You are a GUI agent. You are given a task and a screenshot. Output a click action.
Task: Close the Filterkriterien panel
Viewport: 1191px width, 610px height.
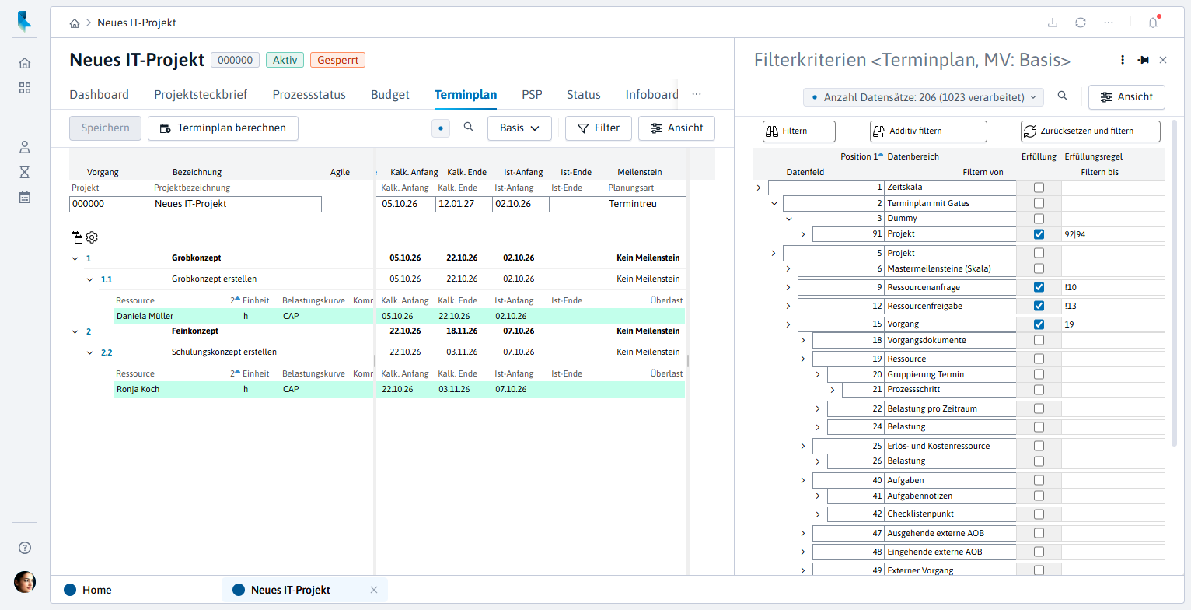pyautogui.click(x=1163, y=60)
